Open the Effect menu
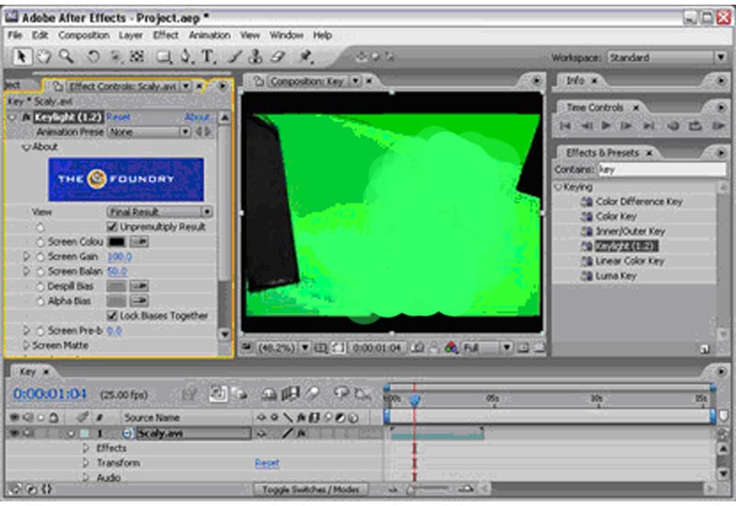 coord(166,35)
